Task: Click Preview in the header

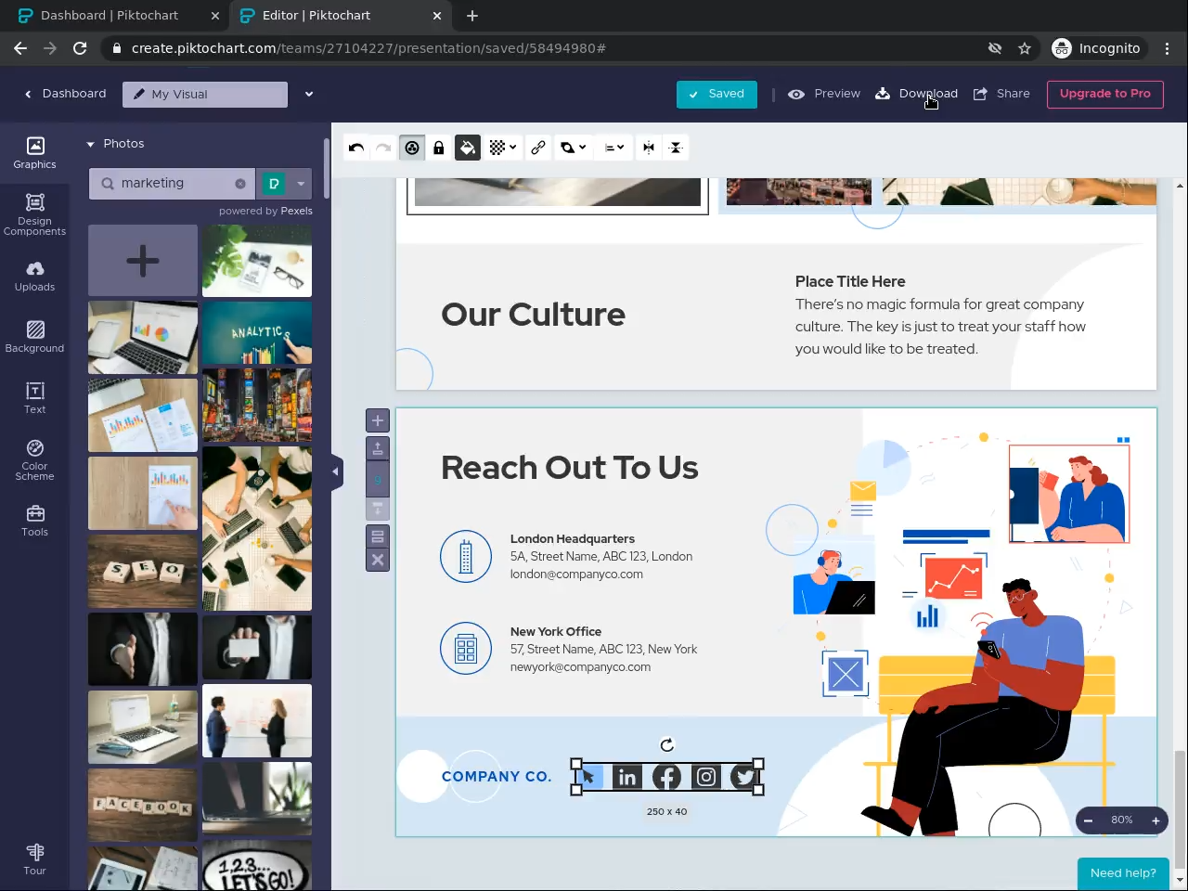Action: 824,94
